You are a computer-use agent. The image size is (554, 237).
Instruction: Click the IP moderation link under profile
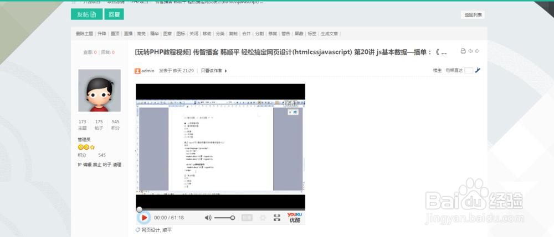[79, 165]
